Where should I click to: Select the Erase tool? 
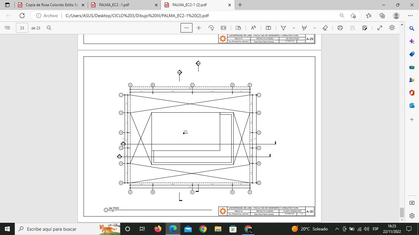(325, 28)
